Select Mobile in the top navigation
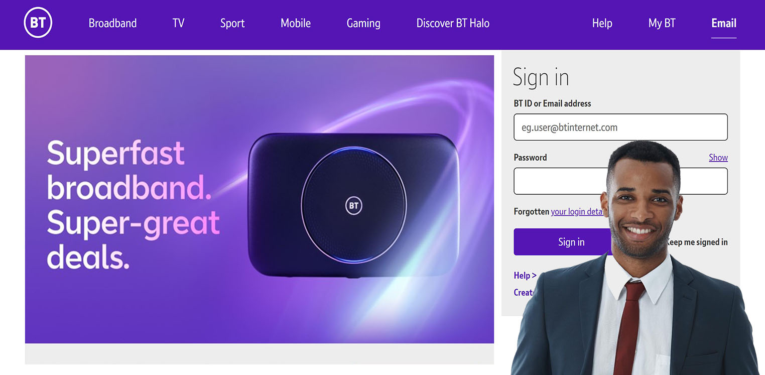The height and width of the screenshot is (375, 765). pos(296,23)
